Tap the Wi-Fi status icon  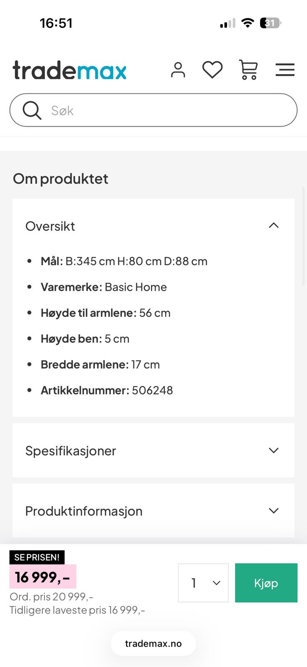[x=248, y=23]
